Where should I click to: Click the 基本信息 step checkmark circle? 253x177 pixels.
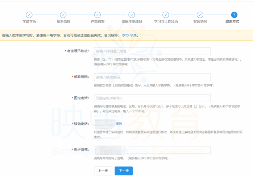point(63,15)
